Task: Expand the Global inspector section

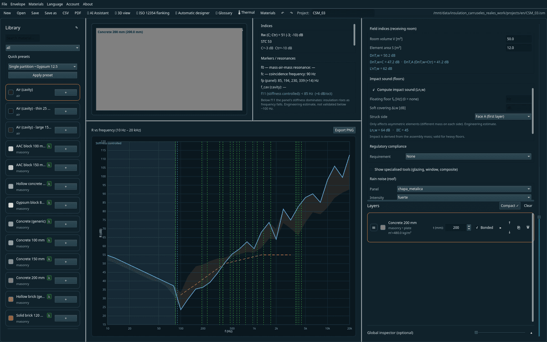Action: click(x=531, y=333)
